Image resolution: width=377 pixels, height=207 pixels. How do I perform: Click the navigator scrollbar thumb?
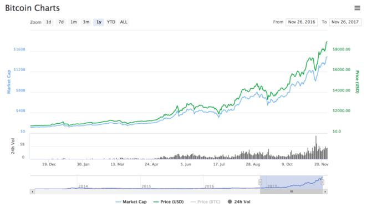click(x=292, y=191)
